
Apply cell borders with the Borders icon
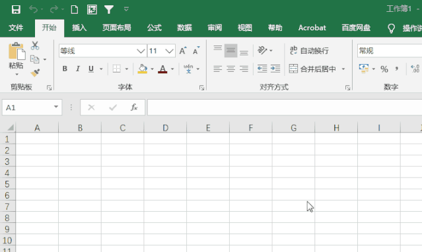(x=116, y=69)
